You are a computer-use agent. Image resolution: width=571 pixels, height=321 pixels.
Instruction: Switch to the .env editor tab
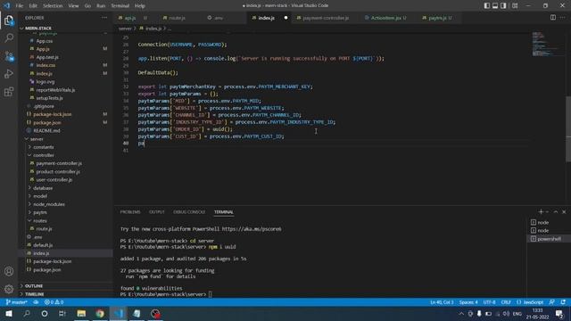click(x=218, y=18)
